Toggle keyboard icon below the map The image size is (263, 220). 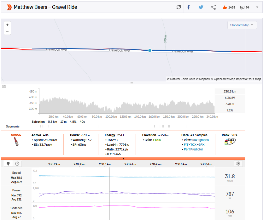(4, 86)
